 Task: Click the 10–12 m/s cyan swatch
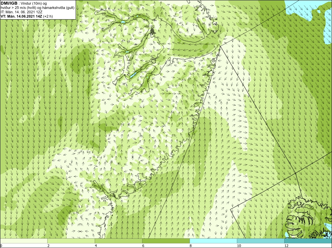(x=261, y=241)
